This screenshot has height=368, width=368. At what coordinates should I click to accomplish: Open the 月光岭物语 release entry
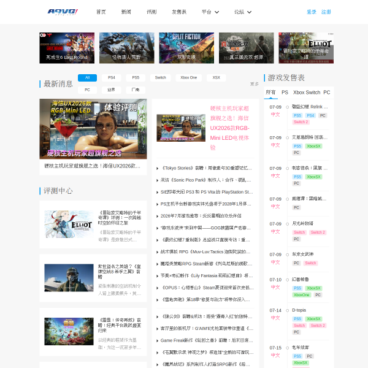(x=302, y=223)
